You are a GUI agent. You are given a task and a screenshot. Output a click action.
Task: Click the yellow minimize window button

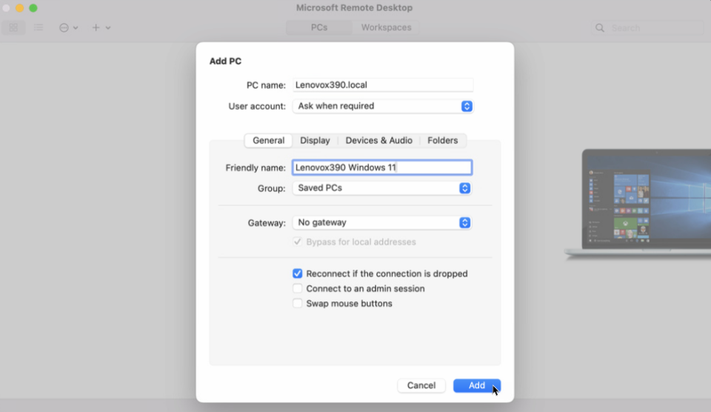pos(19,8)
